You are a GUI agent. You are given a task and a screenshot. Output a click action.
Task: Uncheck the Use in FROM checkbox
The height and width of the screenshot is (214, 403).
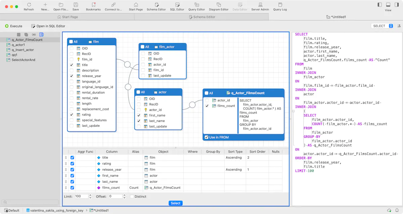coord(207,137)
